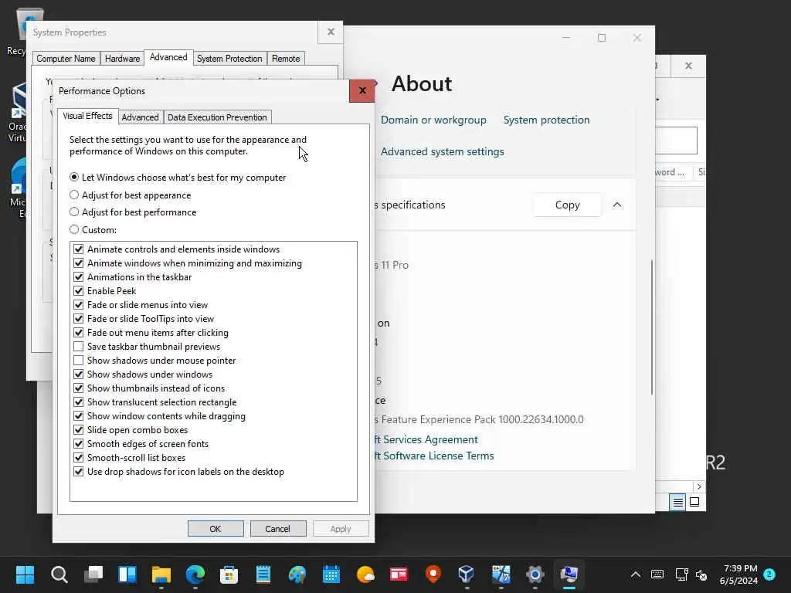Open the Calendar taskbar icon
The height and width of the screenshot is (593, 791).
(x=331, y=574)
